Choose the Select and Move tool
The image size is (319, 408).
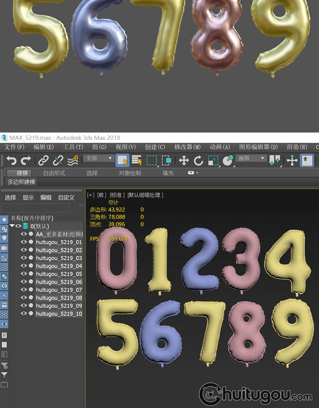pyautogui.click(x=184, y=160)
